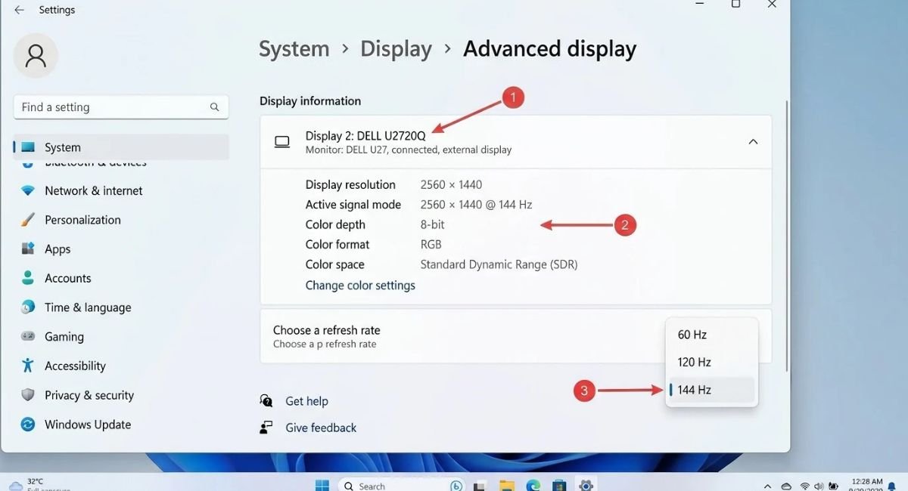Select the System monitor icon in sidebar
Image resolution: width=908 pixels, height=491 pixels.
[28, 147]
